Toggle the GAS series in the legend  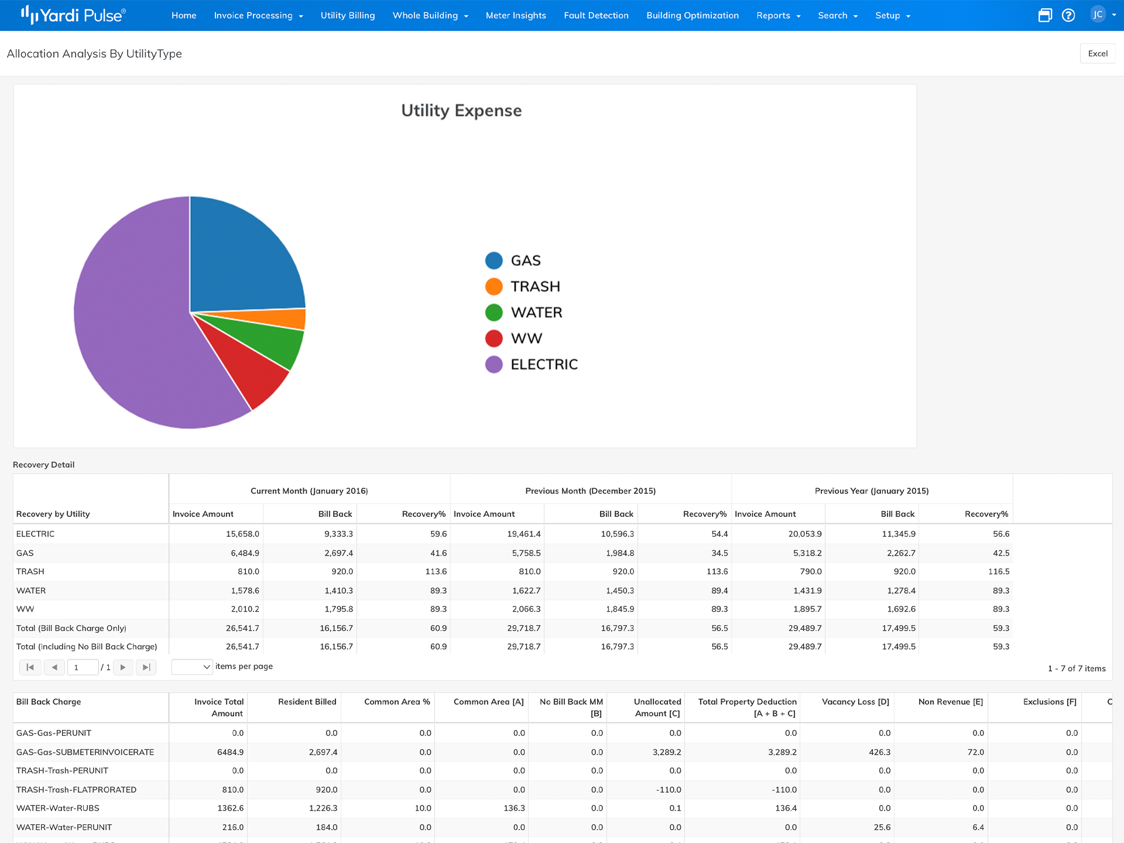pyautogui.click(x=513, y=260)
